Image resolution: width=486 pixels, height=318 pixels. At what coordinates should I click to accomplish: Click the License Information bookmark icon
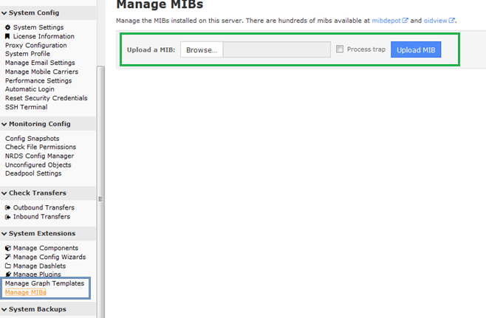coord(7,36)
